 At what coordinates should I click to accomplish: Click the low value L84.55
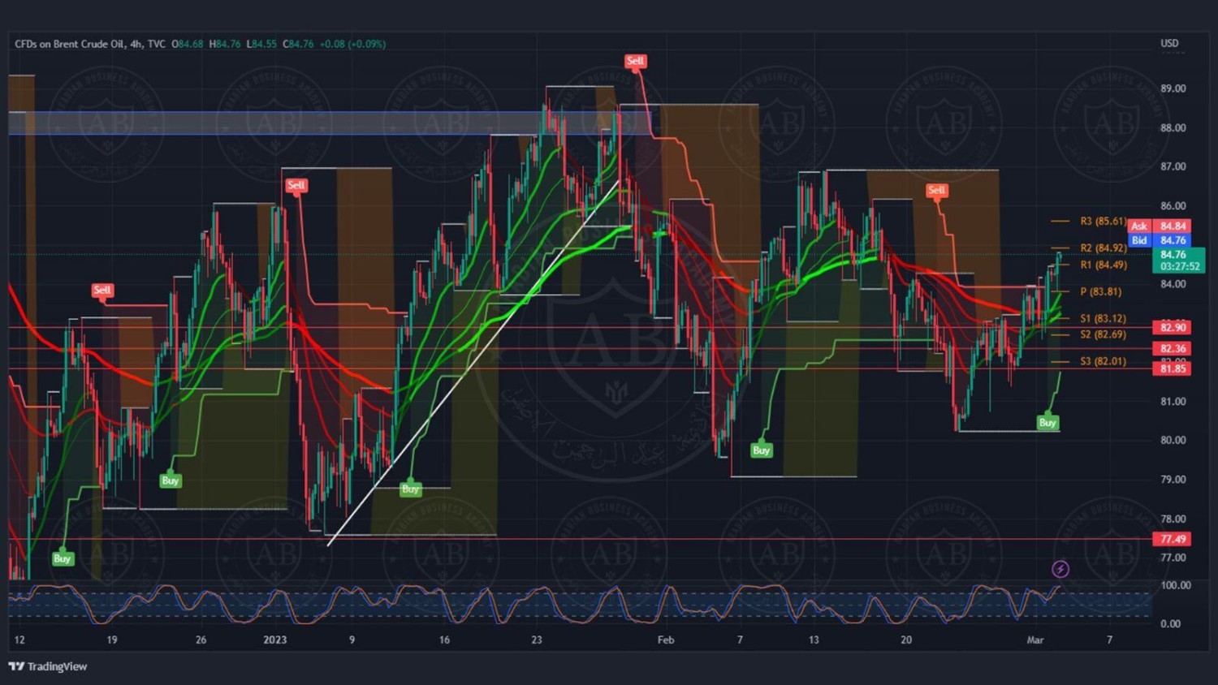coord(261,44)
